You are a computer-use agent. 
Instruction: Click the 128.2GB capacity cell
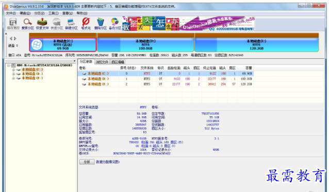tap(246, 84)
